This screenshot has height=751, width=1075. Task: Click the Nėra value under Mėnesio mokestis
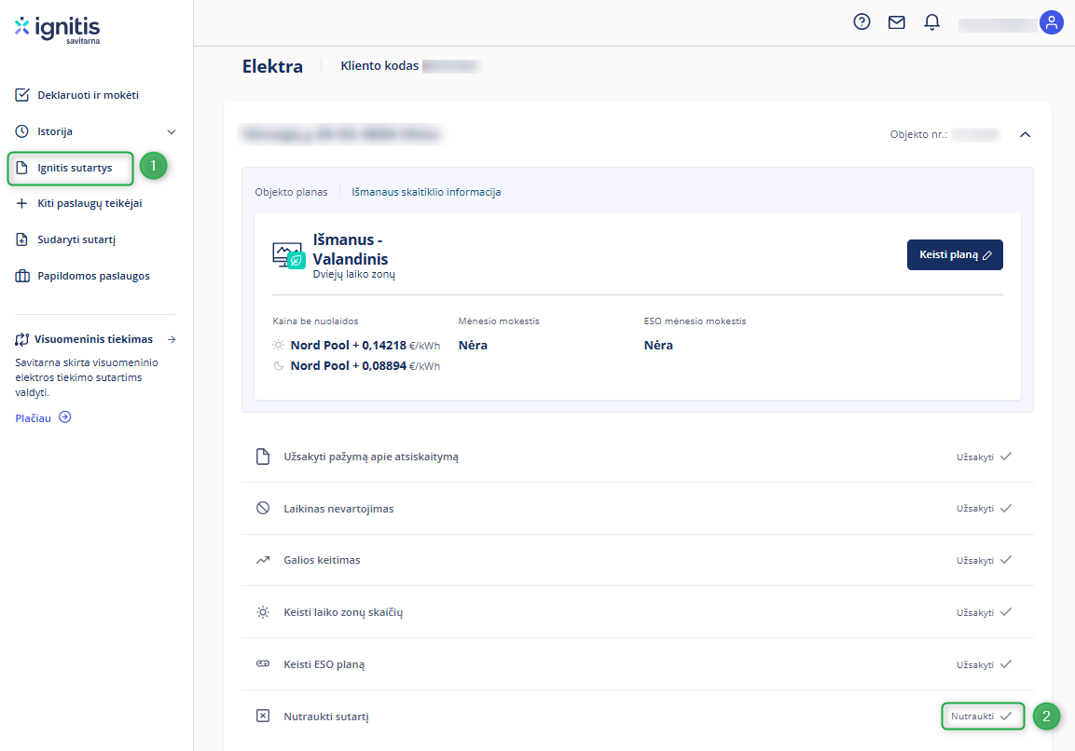click(x=473, y=346)
